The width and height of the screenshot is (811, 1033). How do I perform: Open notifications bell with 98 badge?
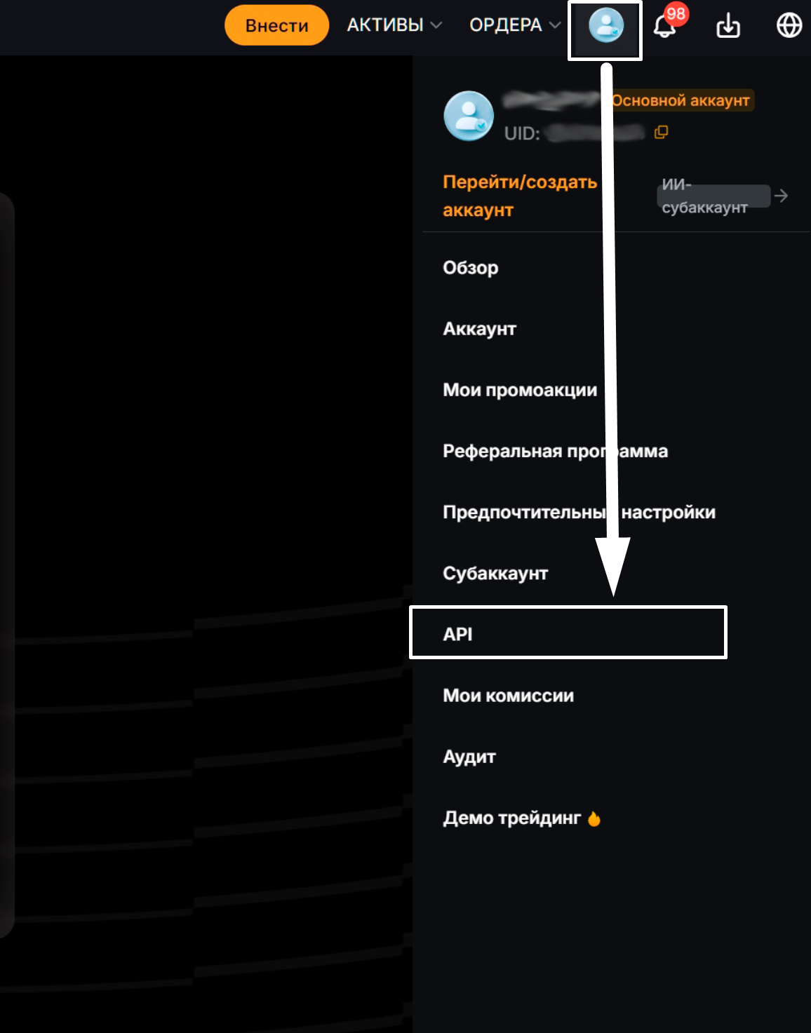(x=665, y=26)
